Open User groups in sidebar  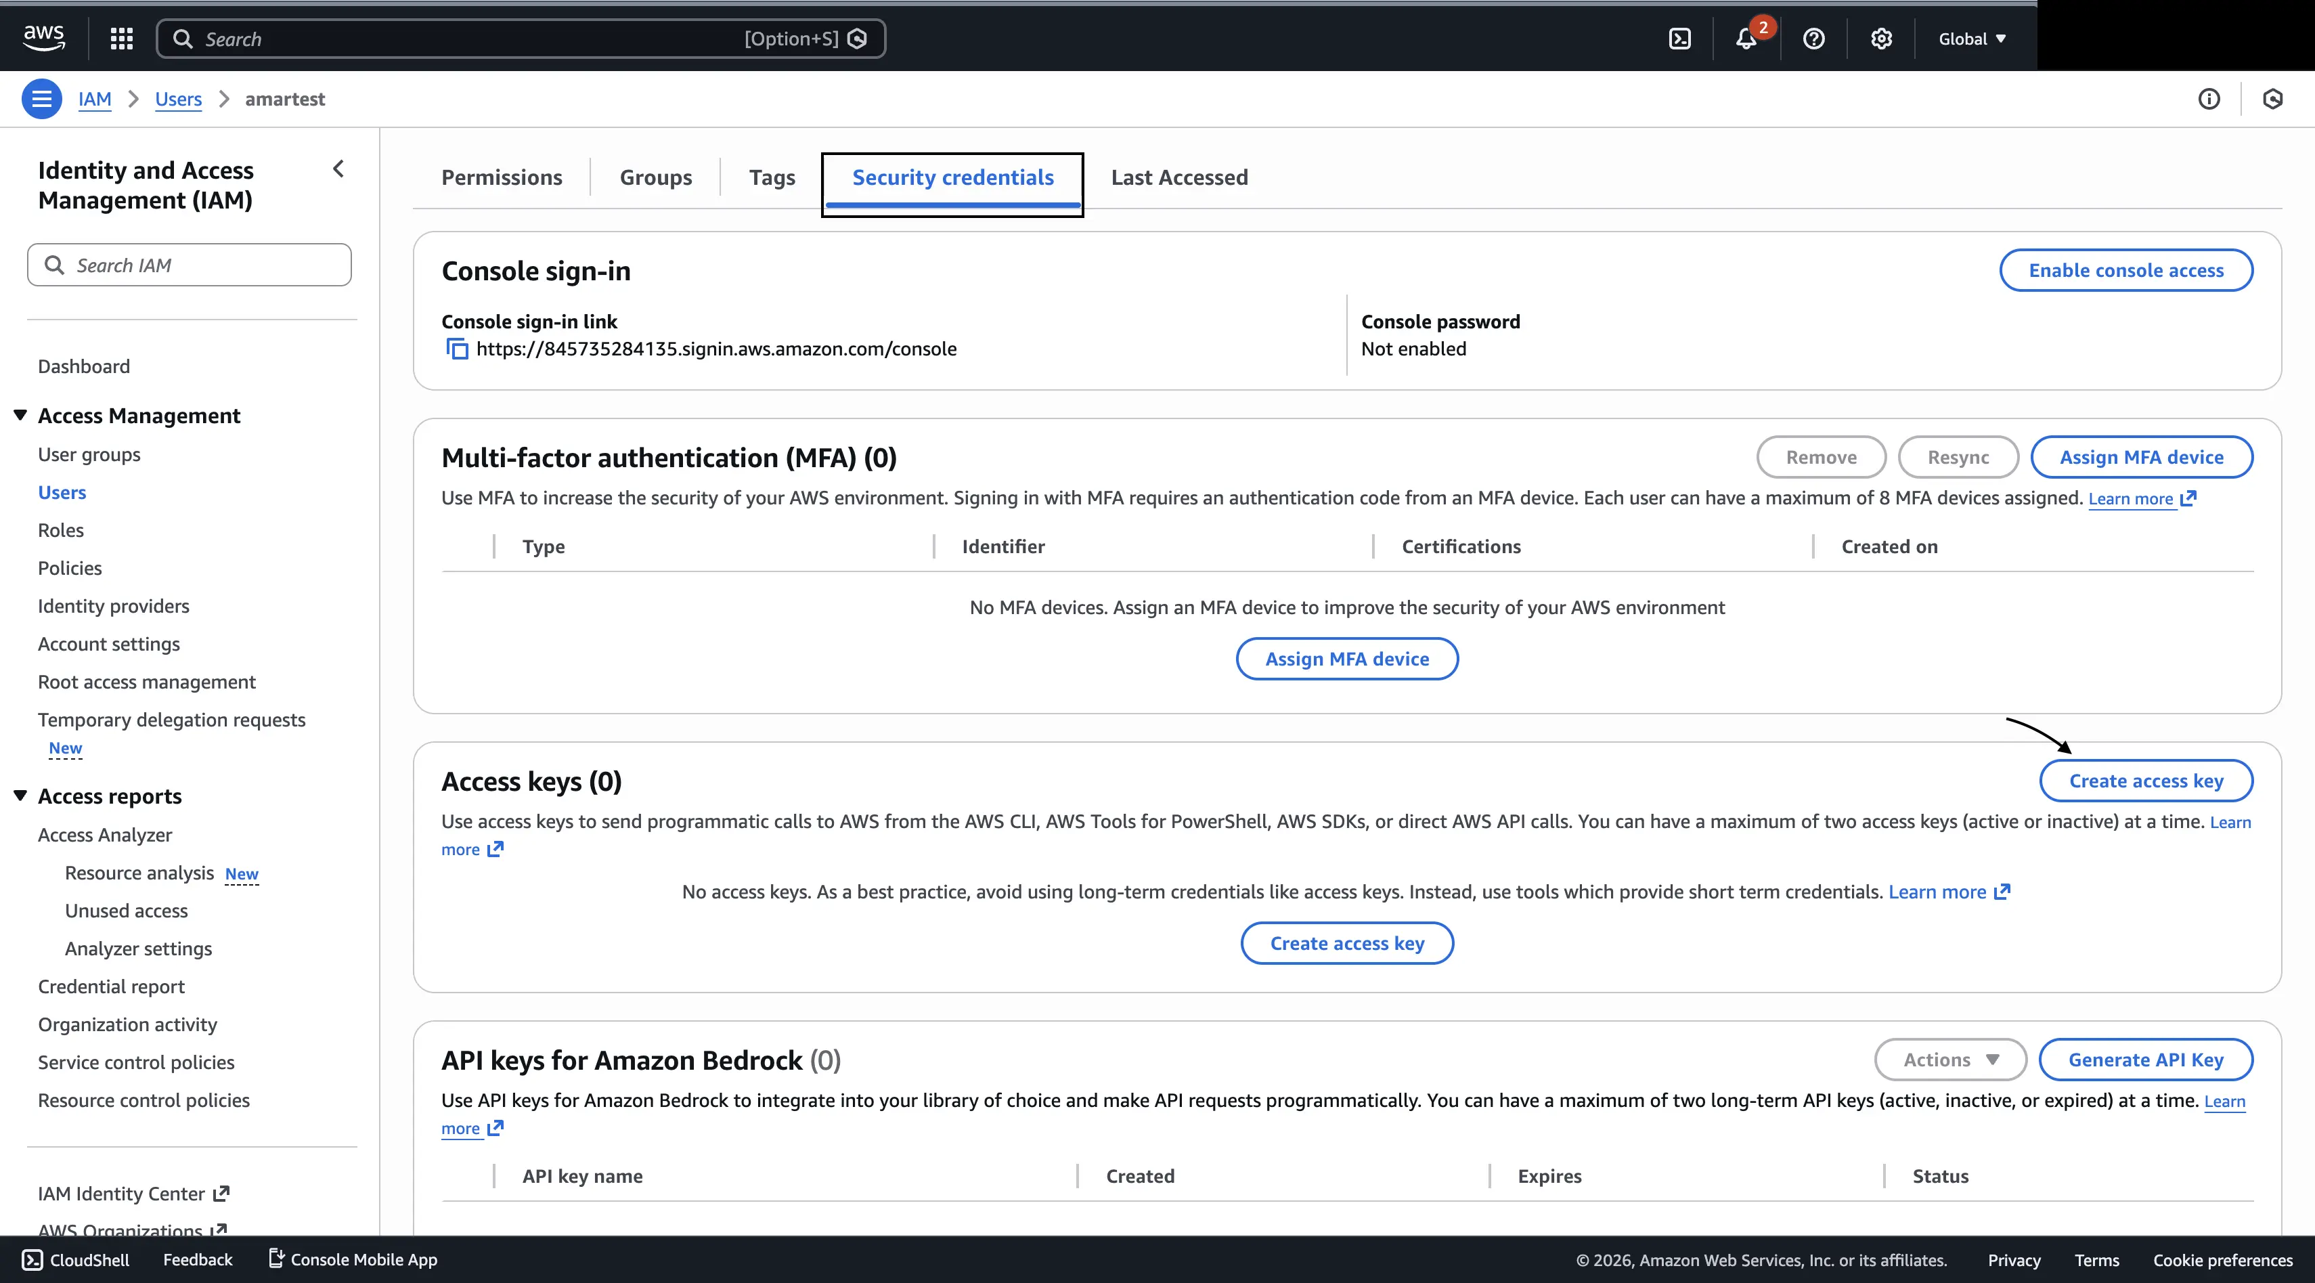coord(89,454)
